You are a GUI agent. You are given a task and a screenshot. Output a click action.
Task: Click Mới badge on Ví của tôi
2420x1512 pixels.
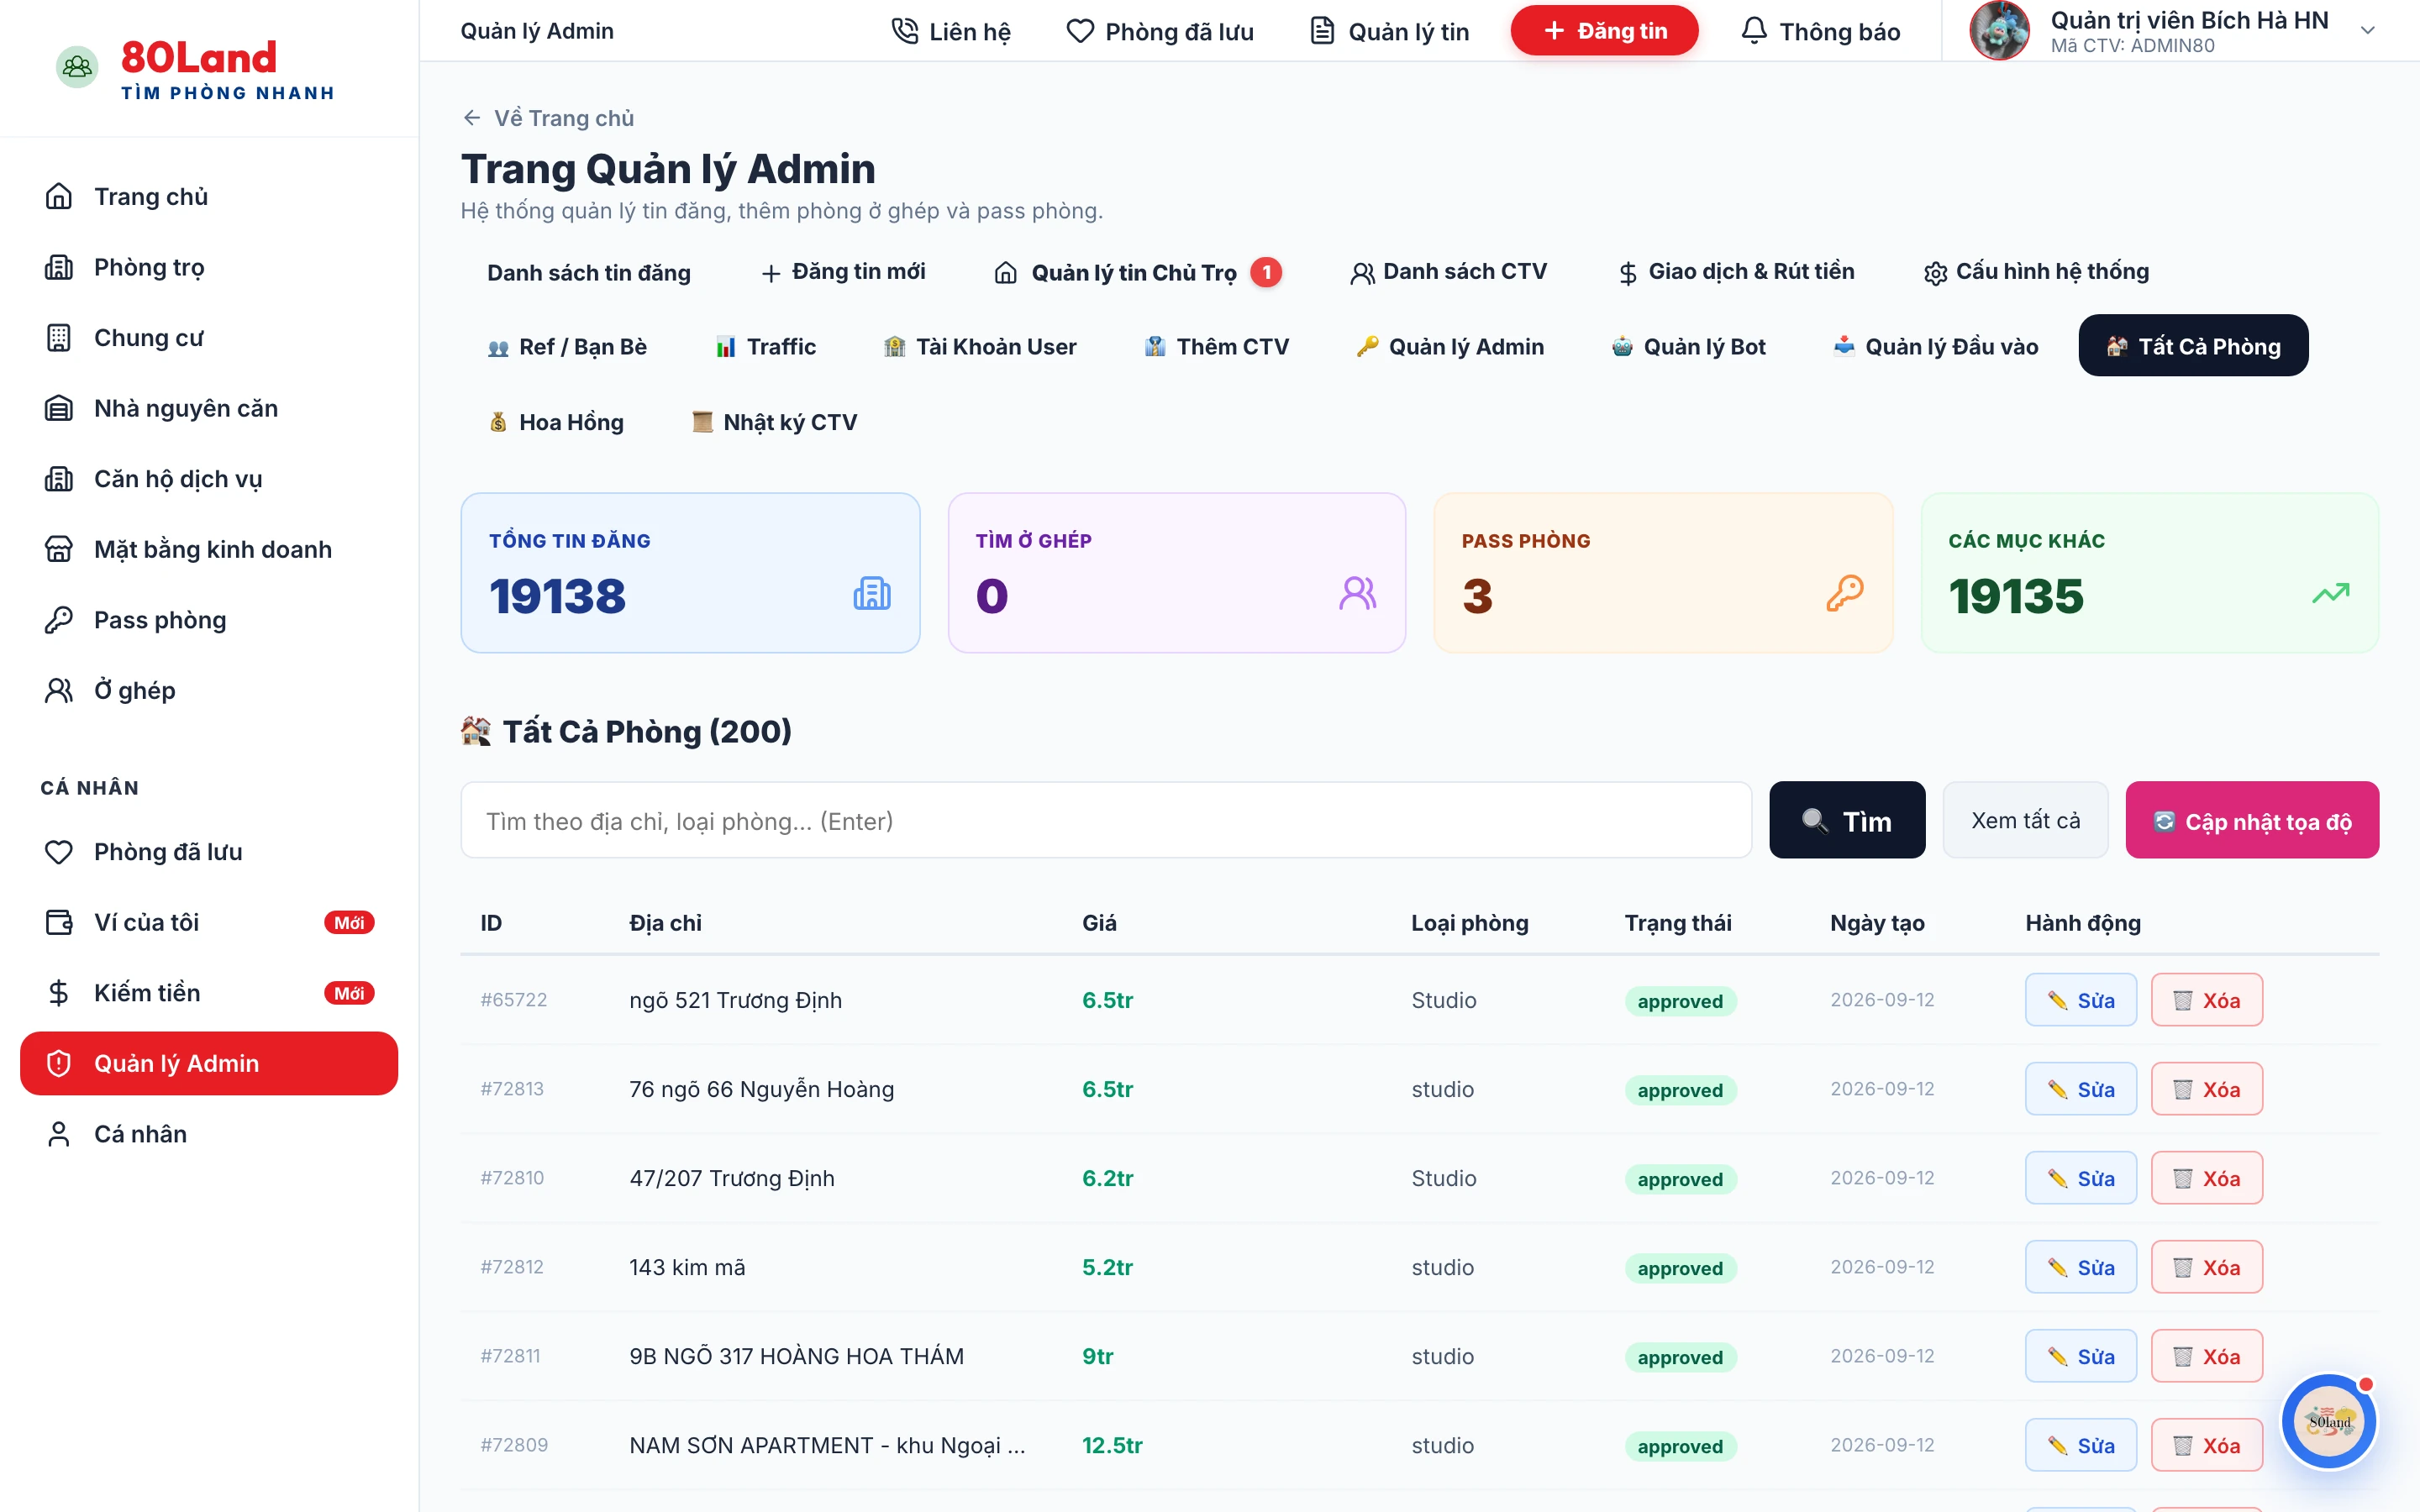click(349, 922)
